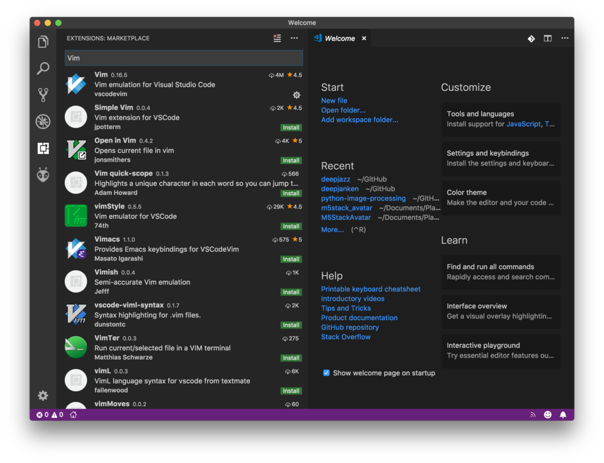Click the VimTer green sphere icon
The image size is (604, 463).
76,347
